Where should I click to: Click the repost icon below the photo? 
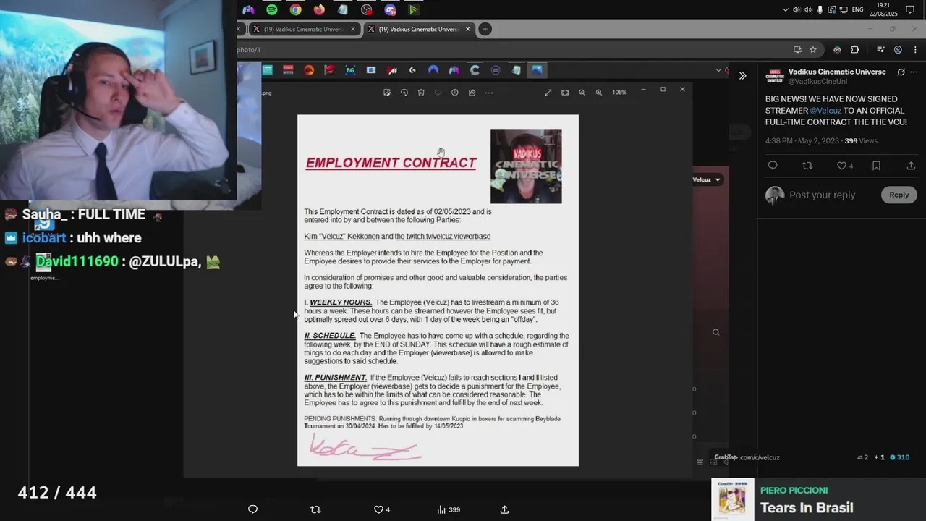(315, 509)
